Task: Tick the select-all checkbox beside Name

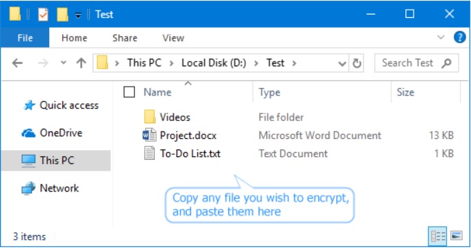Action: point(129,92)
